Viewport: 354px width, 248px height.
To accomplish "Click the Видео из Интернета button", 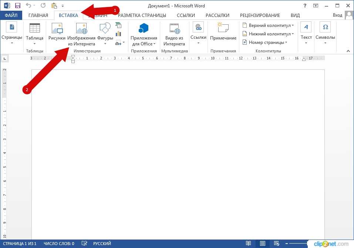I will point(174,34).
